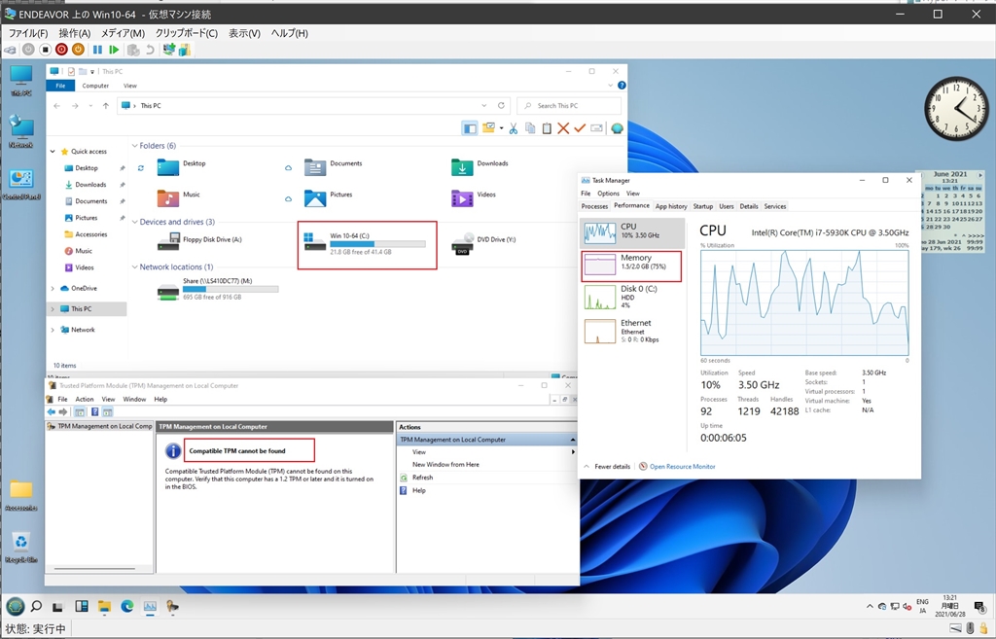Viewport: 996px width, 639px height.
Task: Select Share (M:) network drive
Action: coord(217,288)
